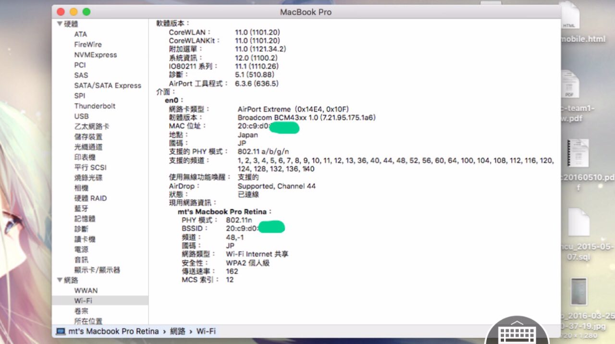Click mt's Macbook Pro Retina in path bar

(x=113, y=331)
